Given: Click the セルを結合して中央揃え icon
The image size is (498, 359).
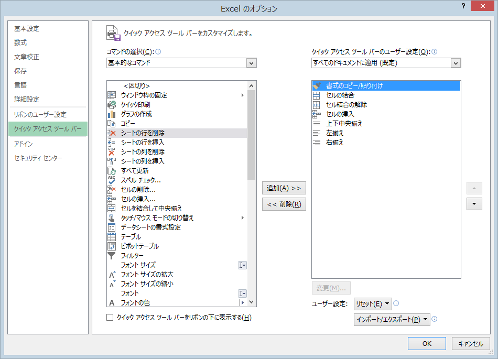Looking at the screenshot, I should pos(112,208).
